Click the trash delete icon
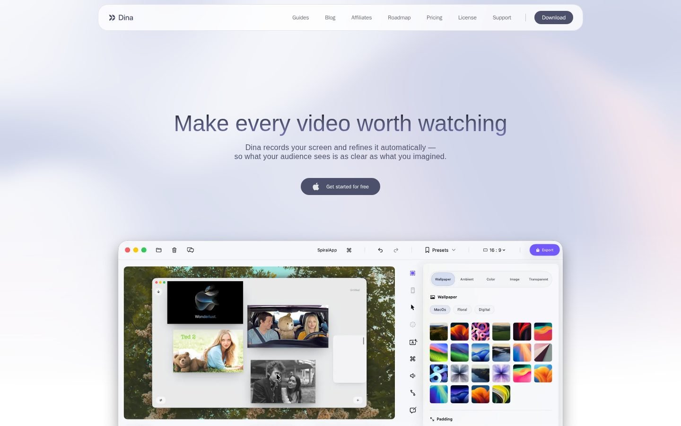The image size is (681, 426). (x=175, y=250)
